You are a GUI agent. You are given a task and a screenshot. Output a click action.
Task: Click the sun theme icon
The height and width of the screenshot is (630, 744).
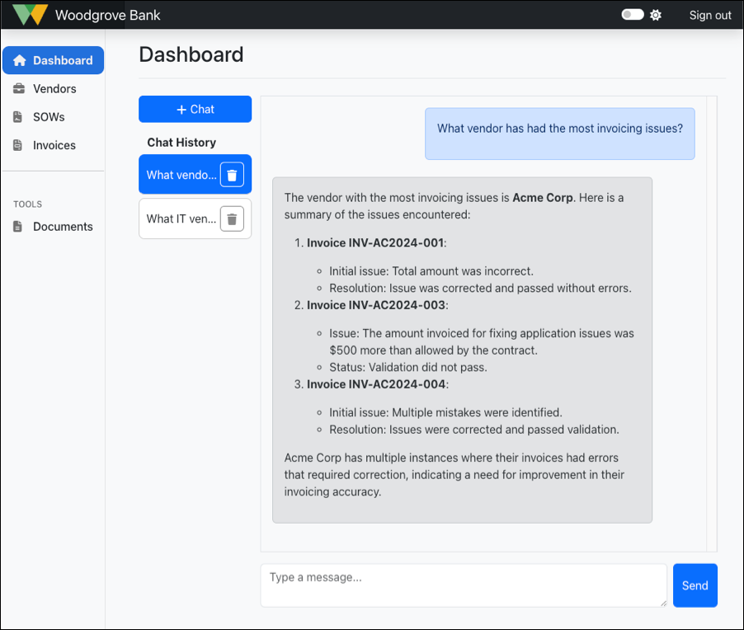point(656,15)
